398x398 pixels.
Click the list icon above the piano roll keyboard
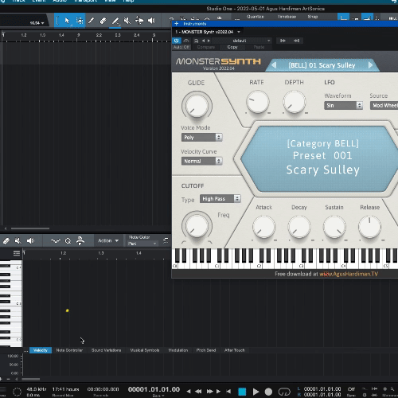pos(17,253)
